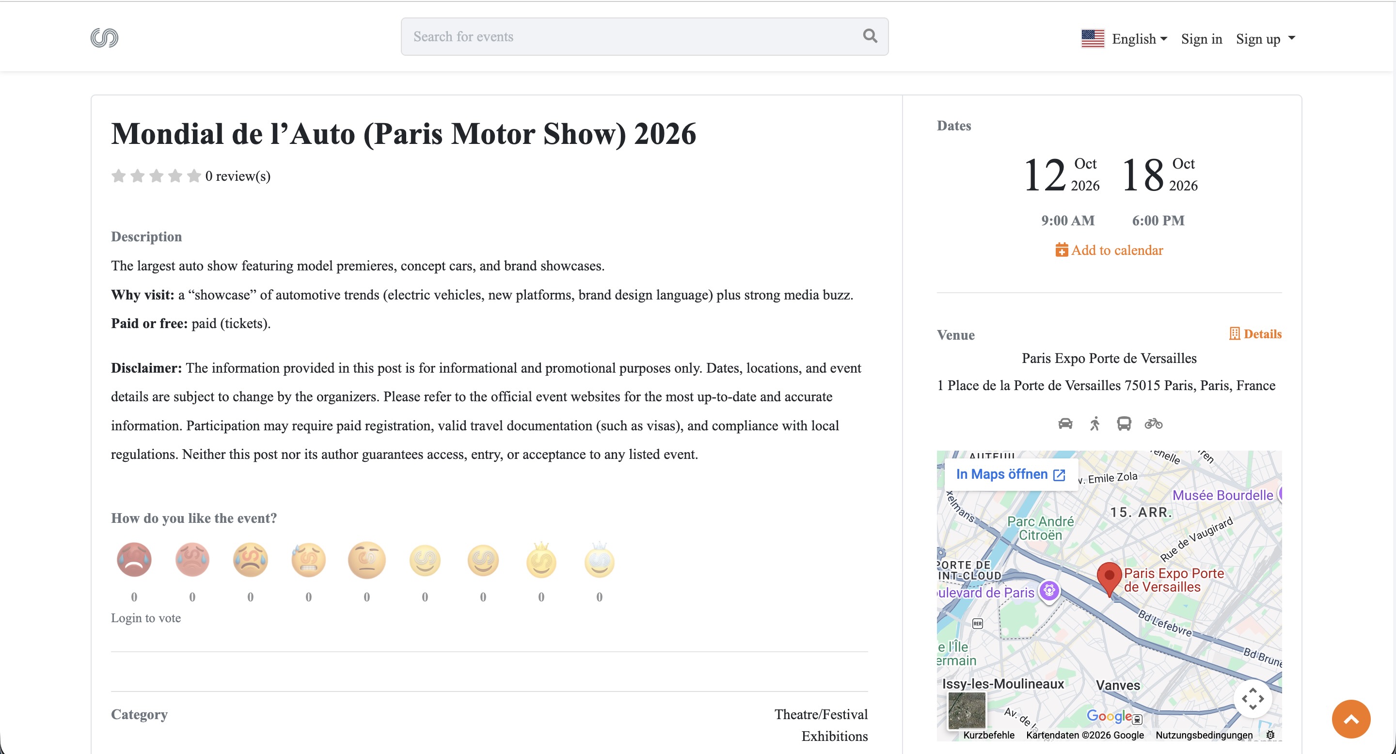Screen dimensions: 1396x754
Task: Click the US flag language icon
Action: point(1093,38)
